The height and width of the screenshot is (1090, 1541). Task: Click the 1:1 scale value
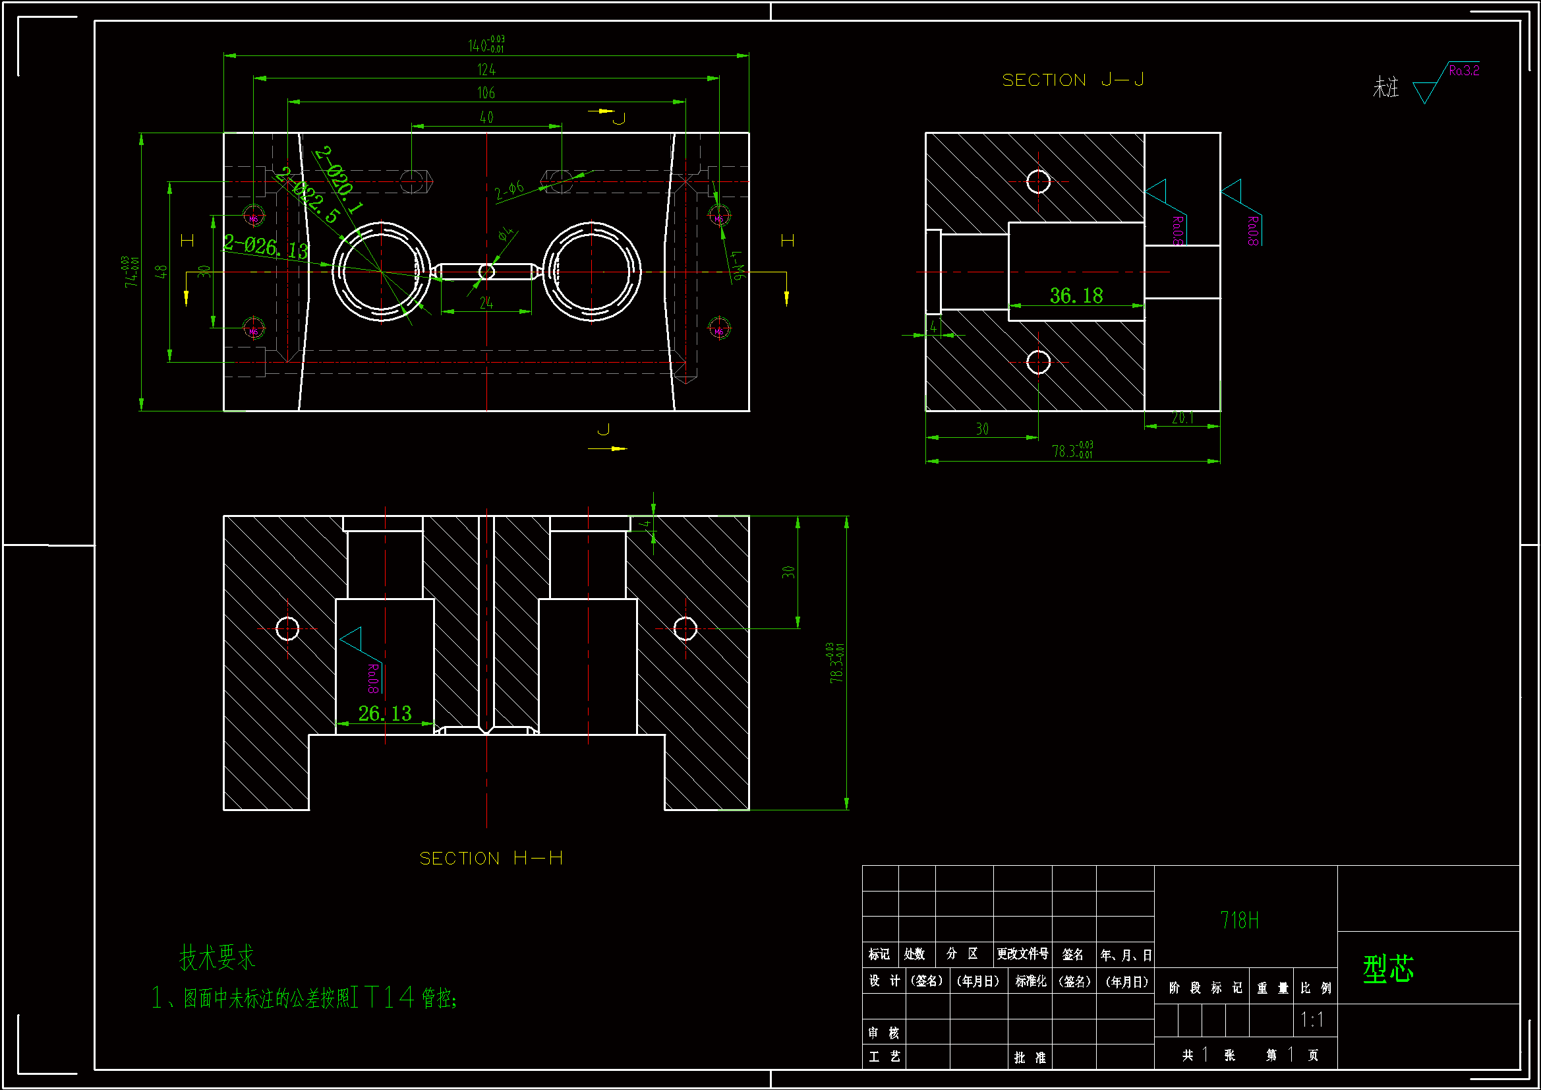(x=1312, y=1020)
